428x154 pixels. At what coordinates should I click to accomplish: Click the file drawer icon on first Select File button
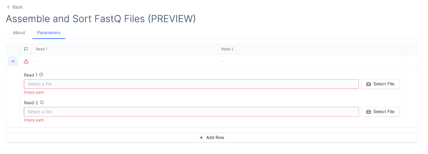coord(369,84)
